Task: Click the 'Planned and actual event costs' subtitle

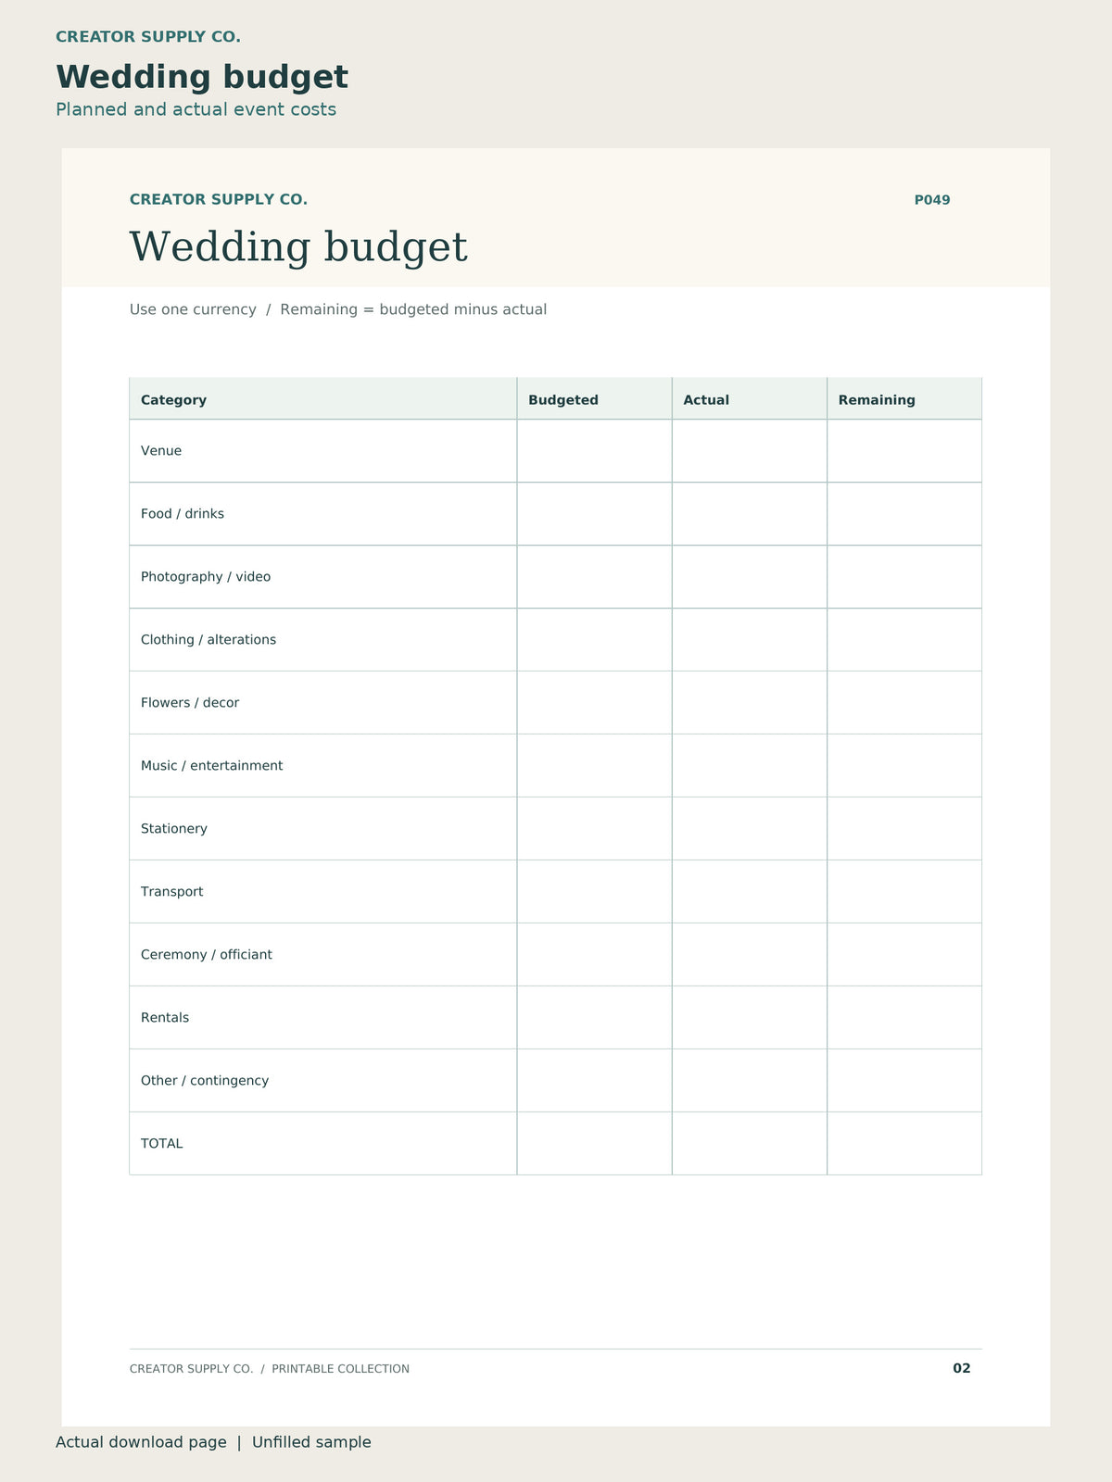Action: (196, 109)
